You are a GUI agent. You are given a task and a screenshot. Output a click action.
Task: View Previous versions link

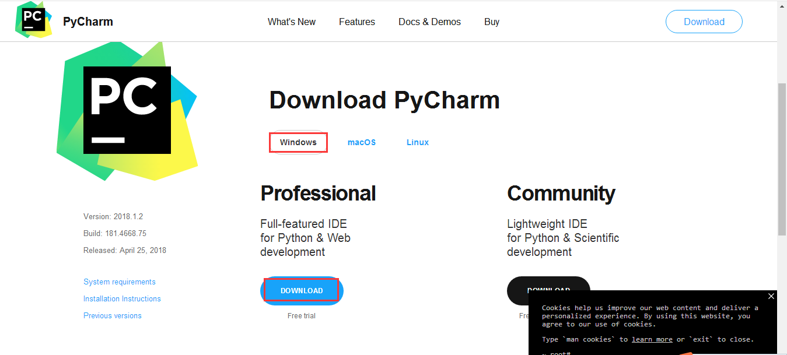click(x=113, y=315)
